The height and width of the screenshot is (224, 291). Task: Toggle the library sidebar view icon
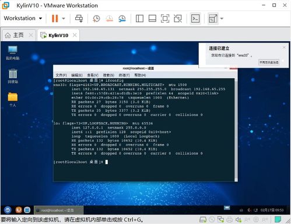[139, 19]
